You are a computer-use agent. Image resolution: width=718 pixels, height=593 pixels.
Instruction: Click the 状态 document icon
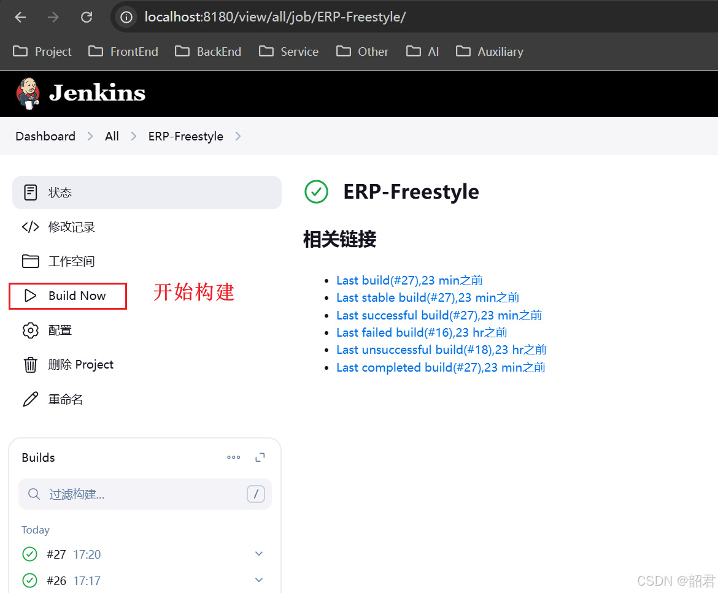click(x=31, y=193)
